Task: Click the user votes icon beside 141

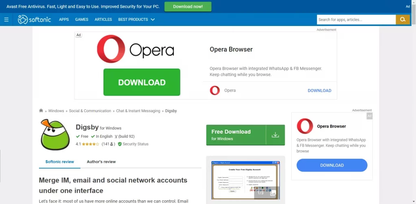Action: (112, 144)
